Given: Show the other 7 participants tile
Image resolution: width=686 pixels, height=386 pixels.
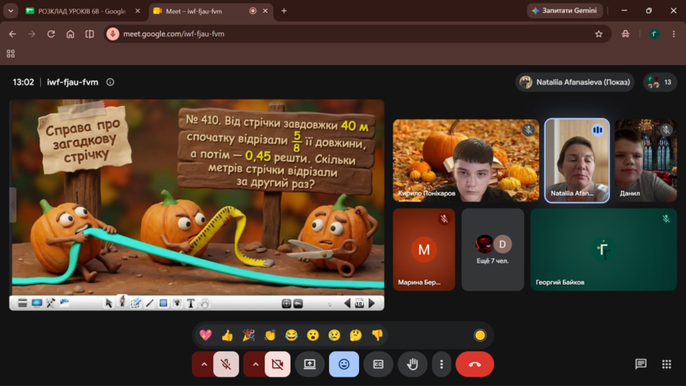Looking at the screenshot, I should tap(493, 250).
